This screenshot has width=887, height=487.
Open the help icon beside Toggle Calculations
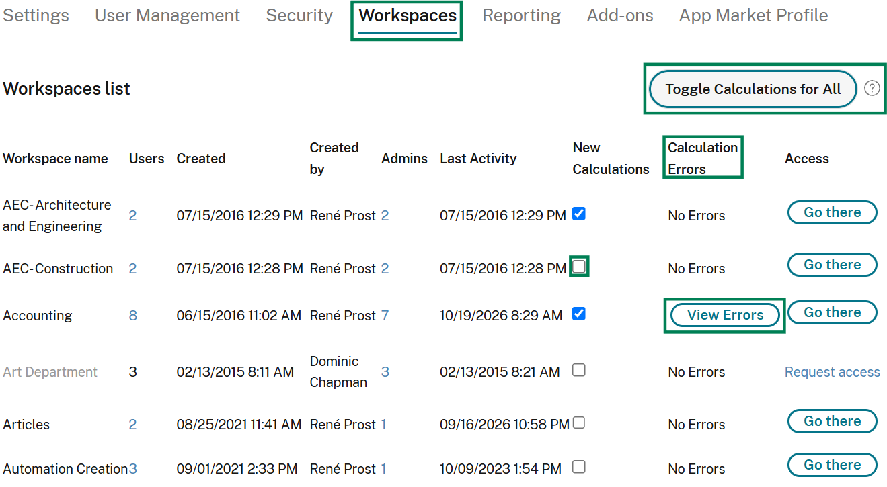(x=872, y=88)
